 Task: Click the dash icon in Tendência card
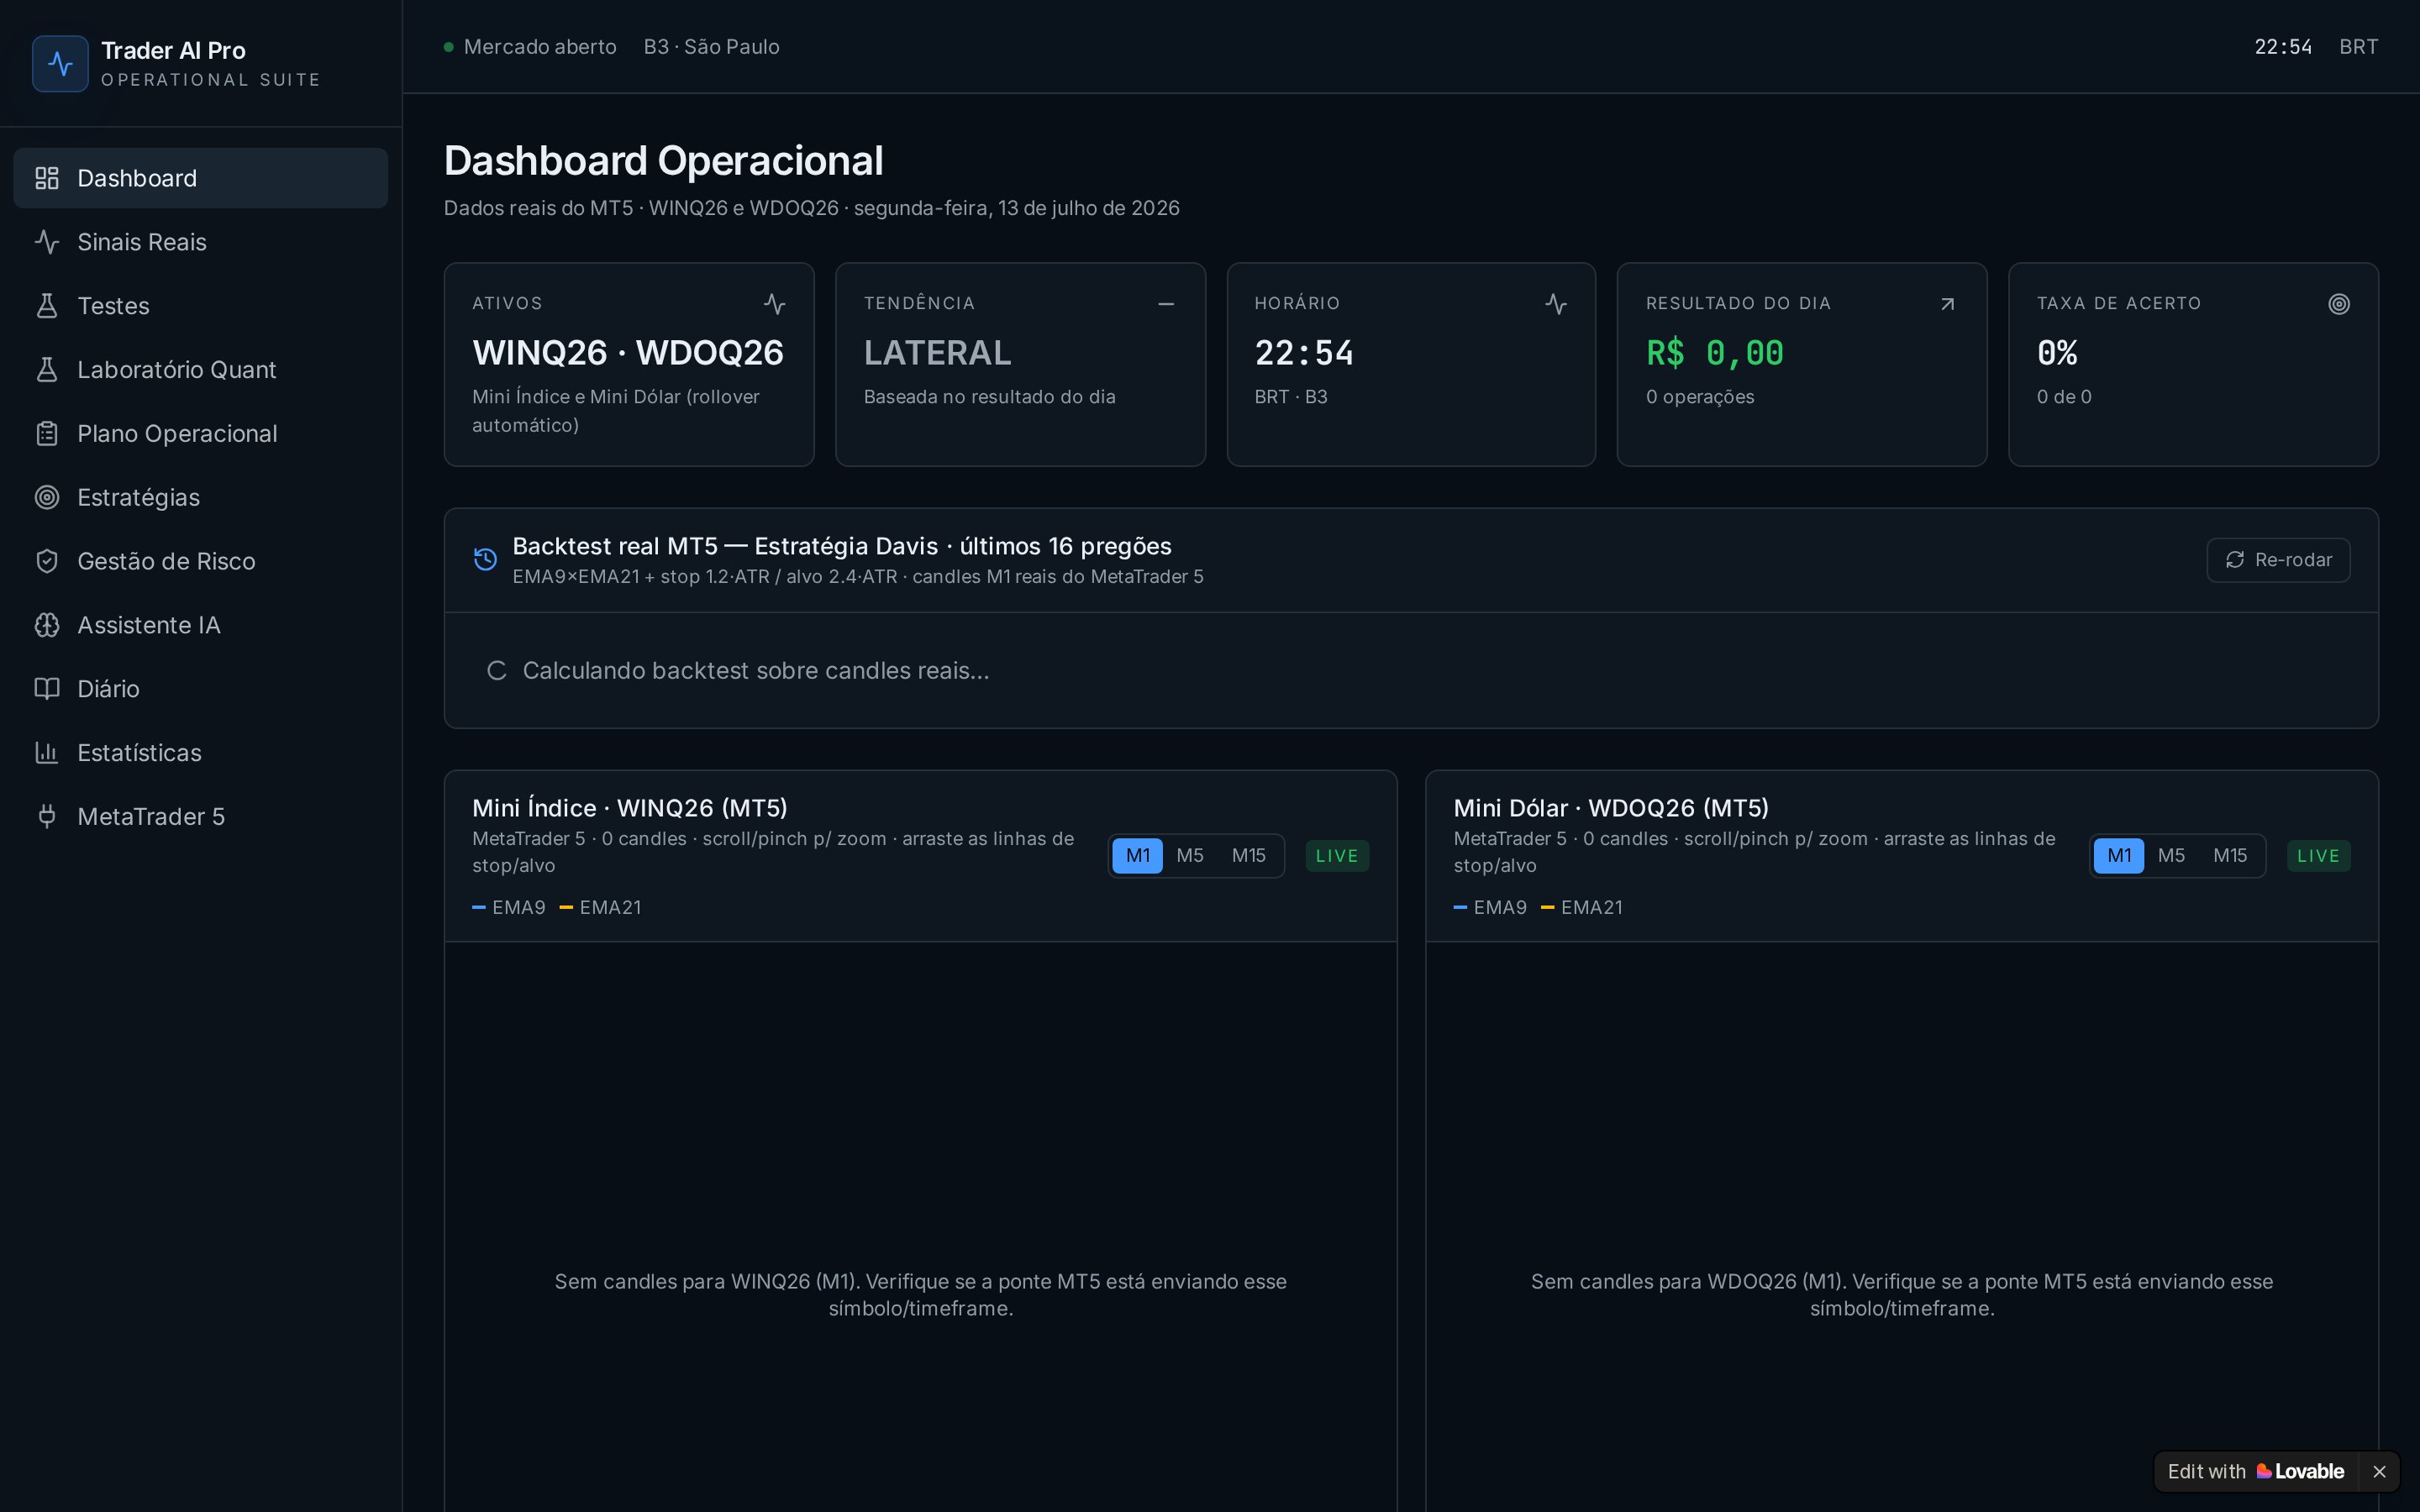pyautogui.click(x=1166, y=304)
